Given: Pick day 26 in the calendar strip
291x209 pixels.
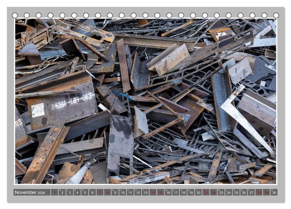Looking at the screenshot, I should point(243,193).
